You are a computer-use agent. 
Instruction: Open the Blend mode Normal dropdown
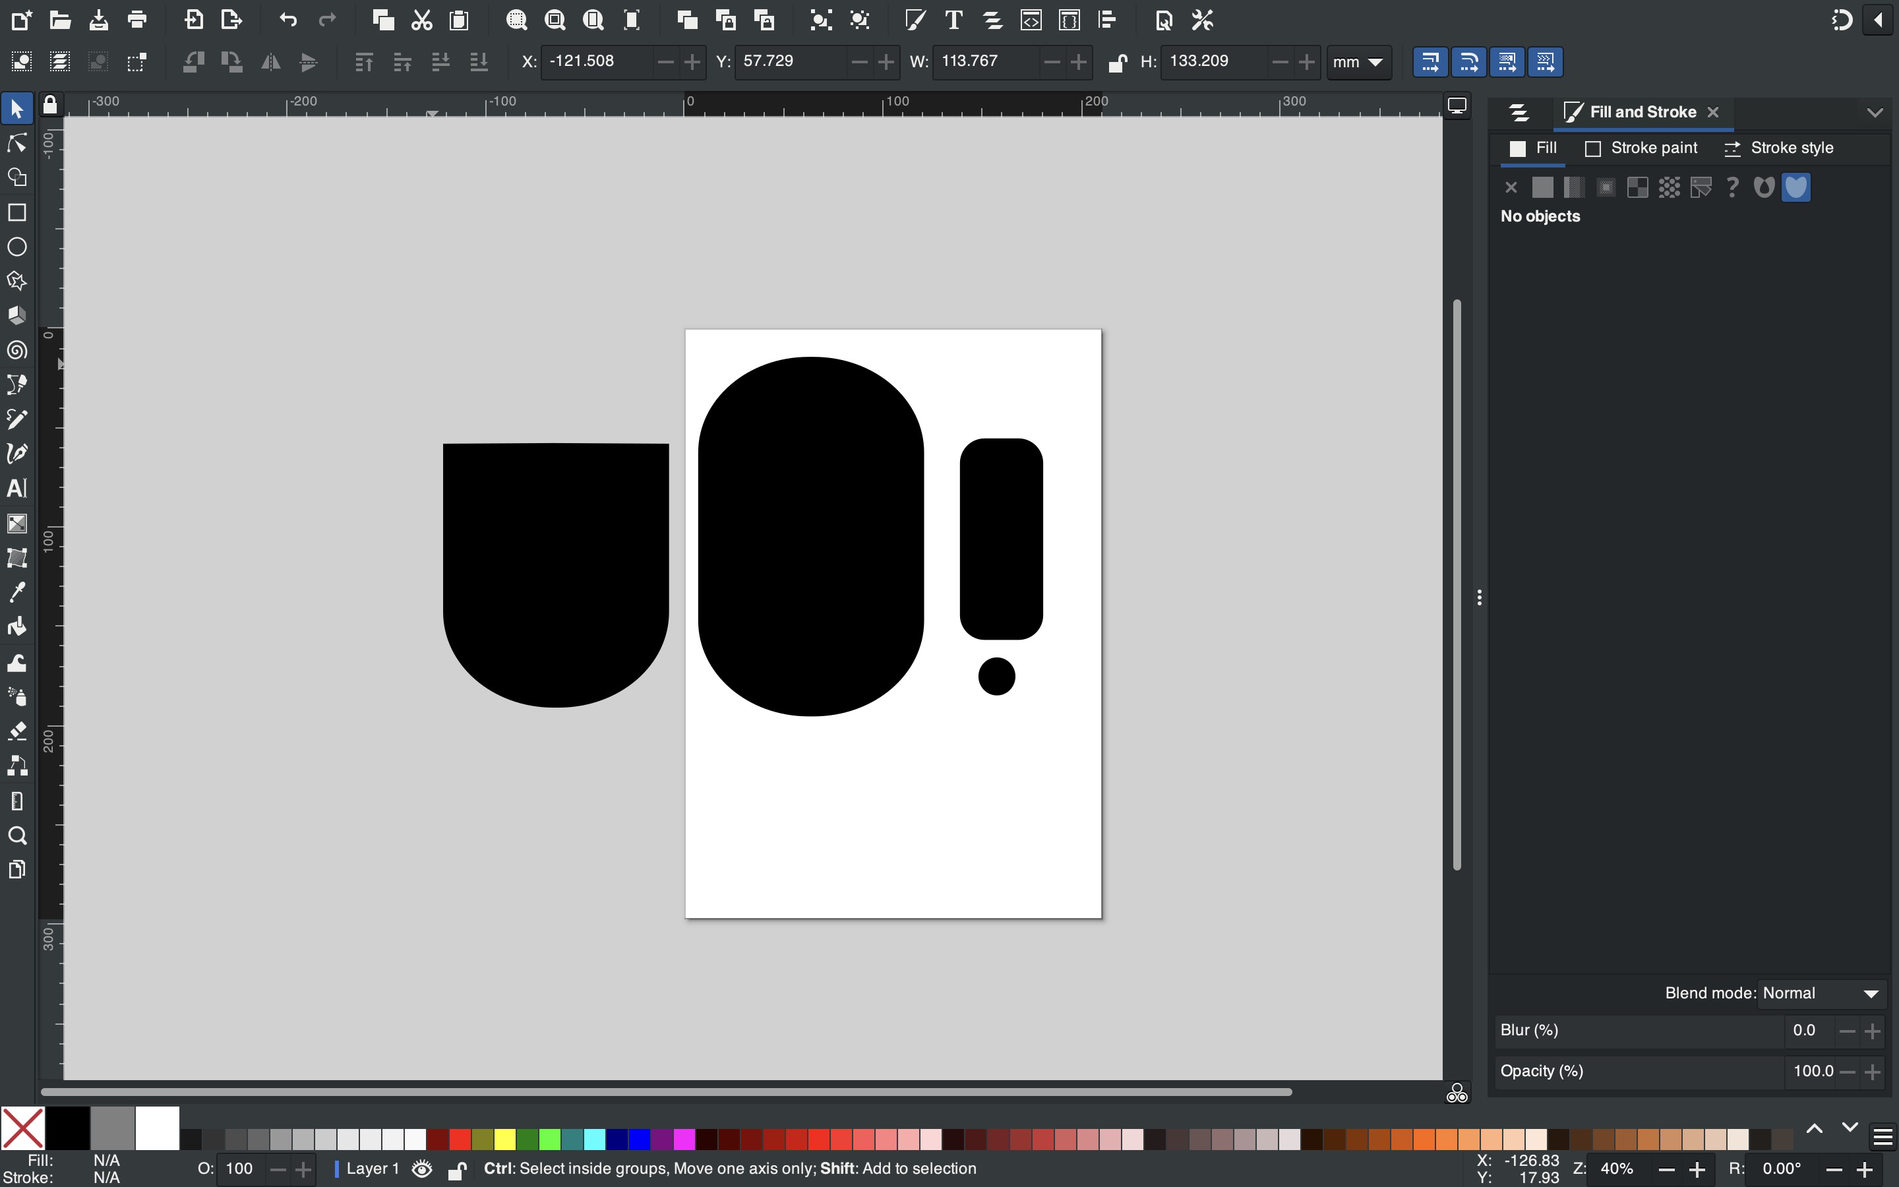[1821, 993]
